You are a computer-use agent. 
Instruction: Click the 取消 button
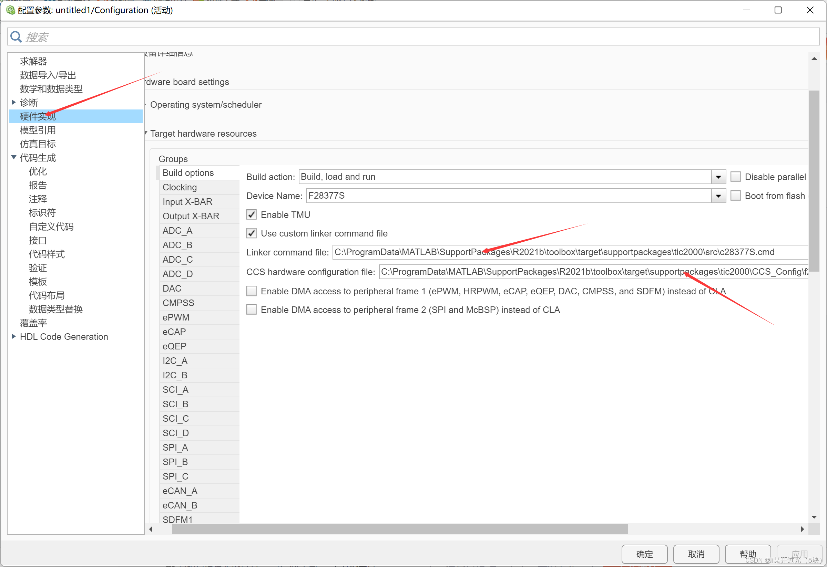pos(696,554)
